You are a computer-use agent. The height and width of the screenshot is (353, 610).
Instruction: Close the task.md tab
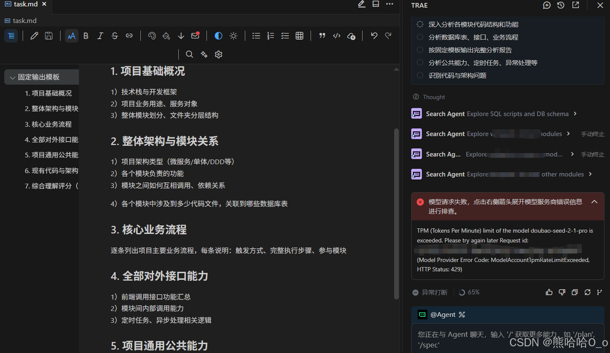(44, 4)
